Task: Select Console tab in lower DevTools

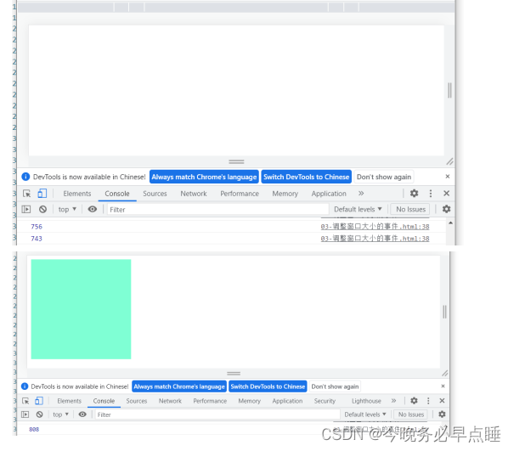Action: click(x=104, y=401)
